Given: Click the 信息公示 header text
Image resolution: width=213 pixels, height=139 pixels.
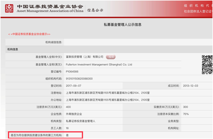Looking at the screenshot, I should click(95, 10).
